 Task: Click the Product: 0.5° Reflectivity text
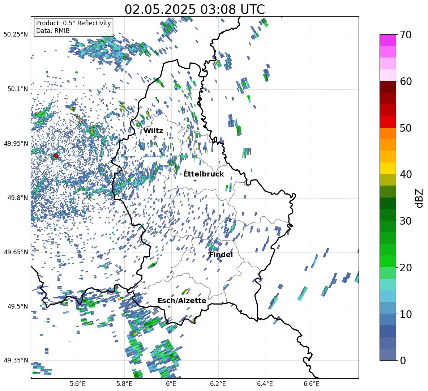(x=73, y=23)
